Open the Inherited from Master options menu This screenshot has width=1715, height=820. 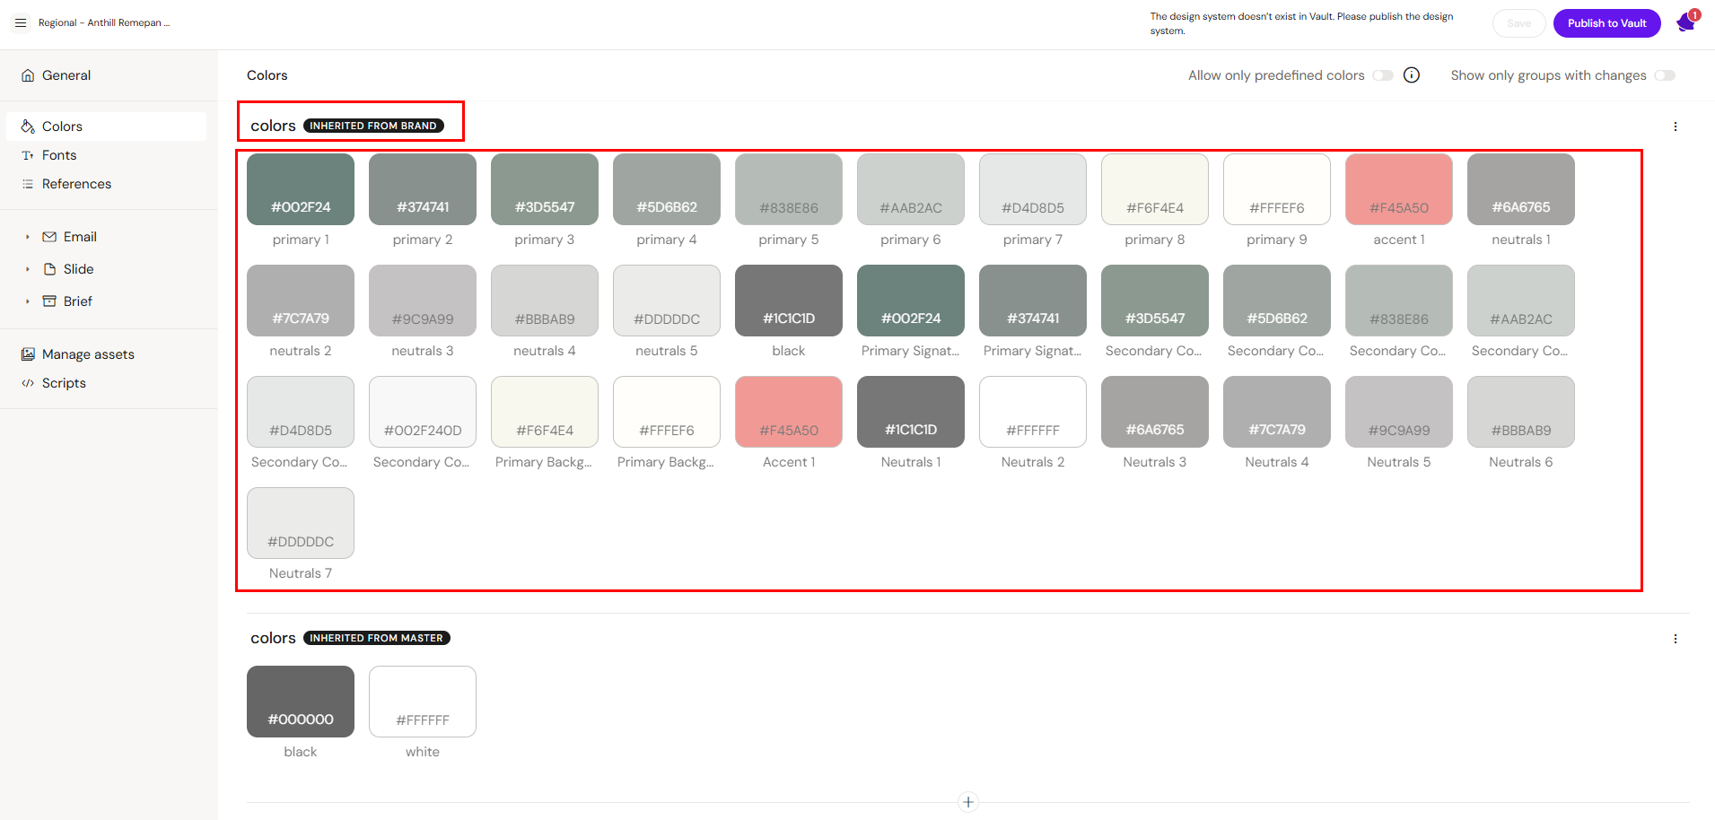point(1675,639)
